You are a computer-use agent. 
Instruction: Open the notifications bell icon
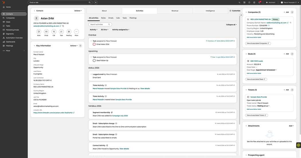(x=259, y=3)
